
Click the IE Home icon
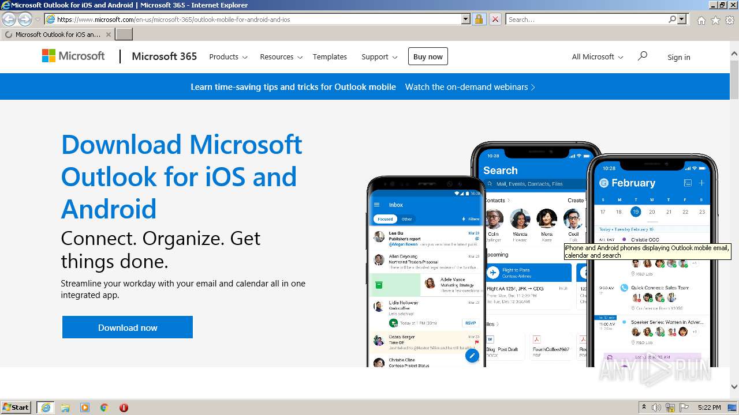point(701,20)
